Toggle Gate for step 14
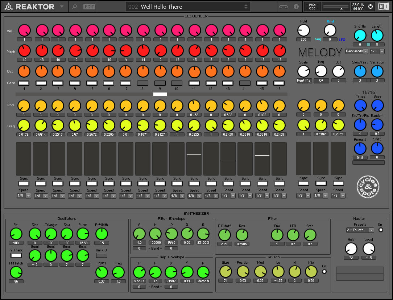 click(x=245, y=83)
